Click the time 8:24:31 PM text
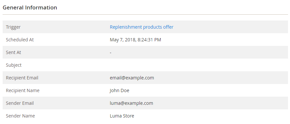290x124 pixels. [149, 40]
